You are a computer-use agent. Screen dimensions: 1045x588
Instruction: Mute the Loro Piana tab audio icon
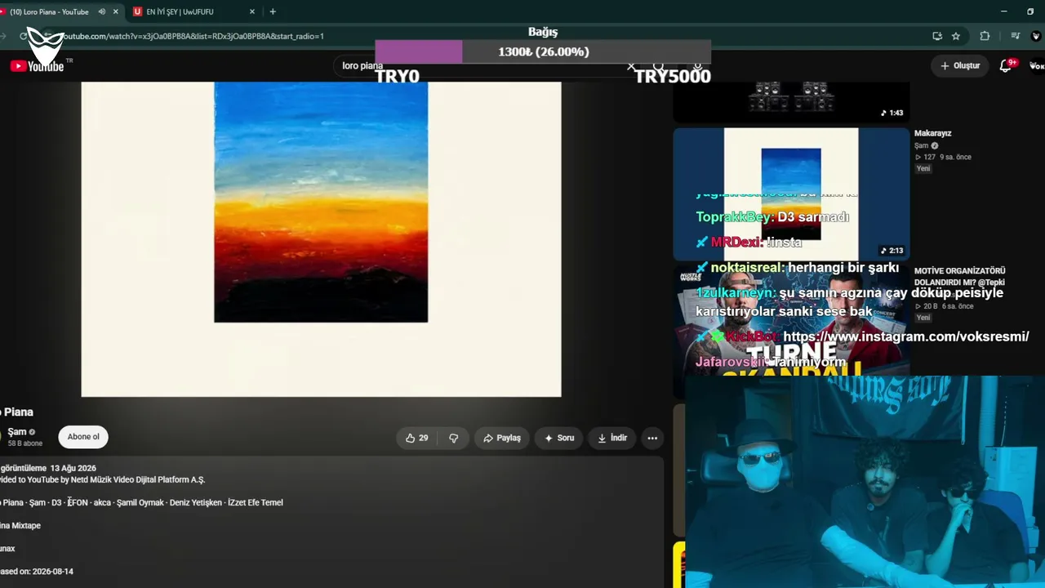[101, 11]
